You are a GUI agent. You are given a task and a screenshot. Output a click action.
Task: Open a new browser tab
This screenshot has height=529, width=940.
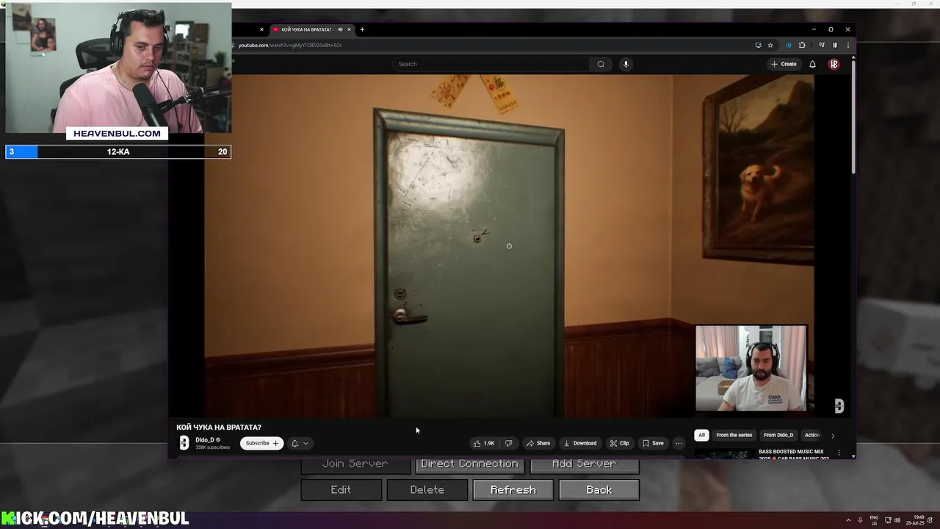click(362, 29)
